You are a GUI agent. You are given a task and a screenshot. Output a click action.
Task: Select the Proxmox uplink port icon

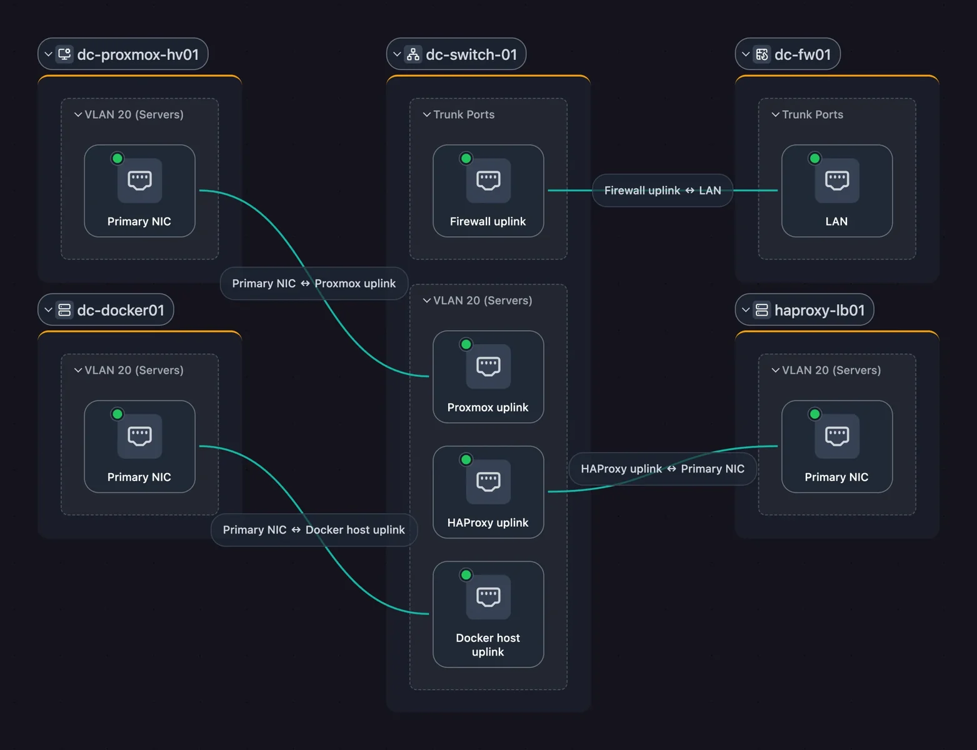(488, 366)
